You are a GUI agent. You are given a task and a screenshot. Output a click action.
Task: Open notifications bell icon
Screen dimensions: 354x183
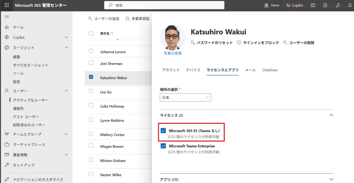(x=350, y=6)
